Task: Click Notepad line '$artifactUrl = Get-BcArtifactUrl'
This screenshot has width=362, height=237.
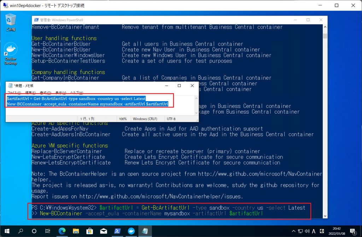Action: [x=76, y=99]
